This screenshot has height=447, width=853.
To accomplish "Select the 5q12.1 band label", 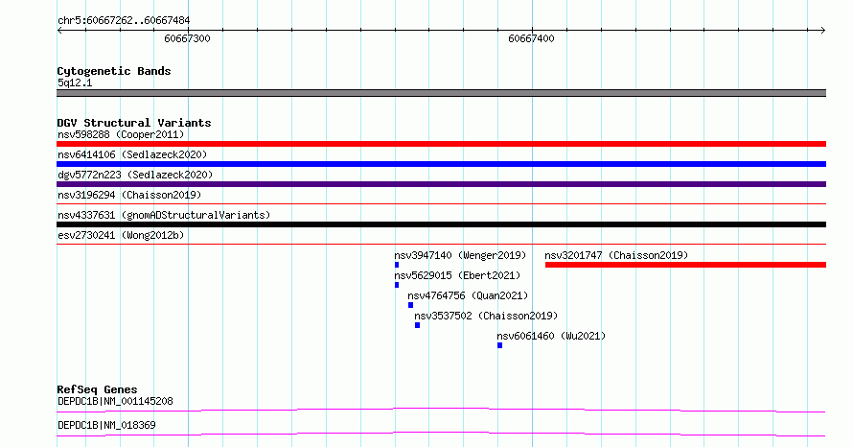I will (75, 82).
